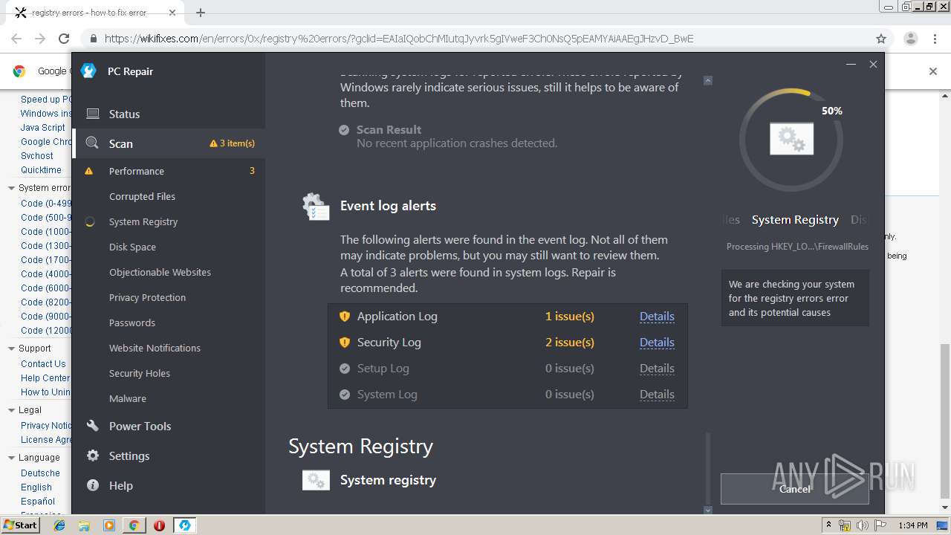
Task: Open a new Chrome tab
Action: 201,13
